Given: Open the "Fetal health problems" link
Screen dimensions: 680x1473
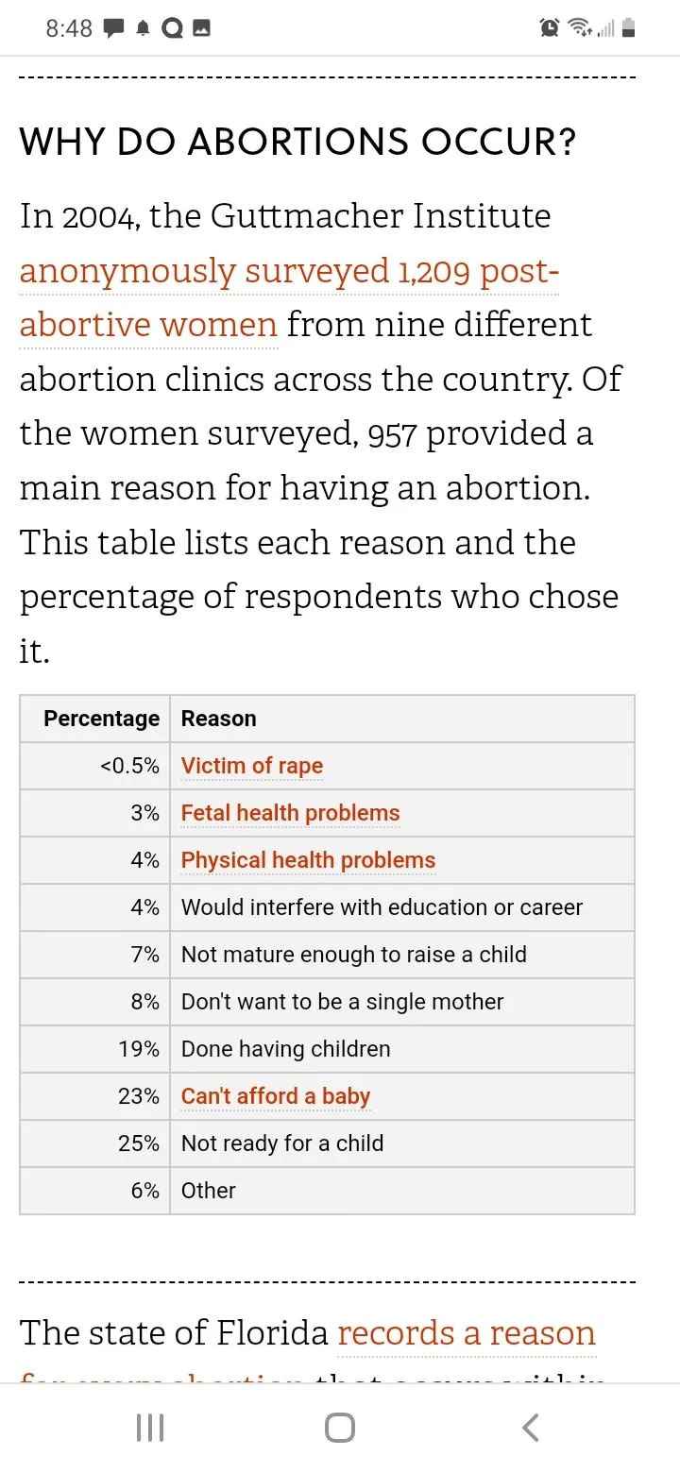Looking at the screenshot, I should click(x=290, y=813).
